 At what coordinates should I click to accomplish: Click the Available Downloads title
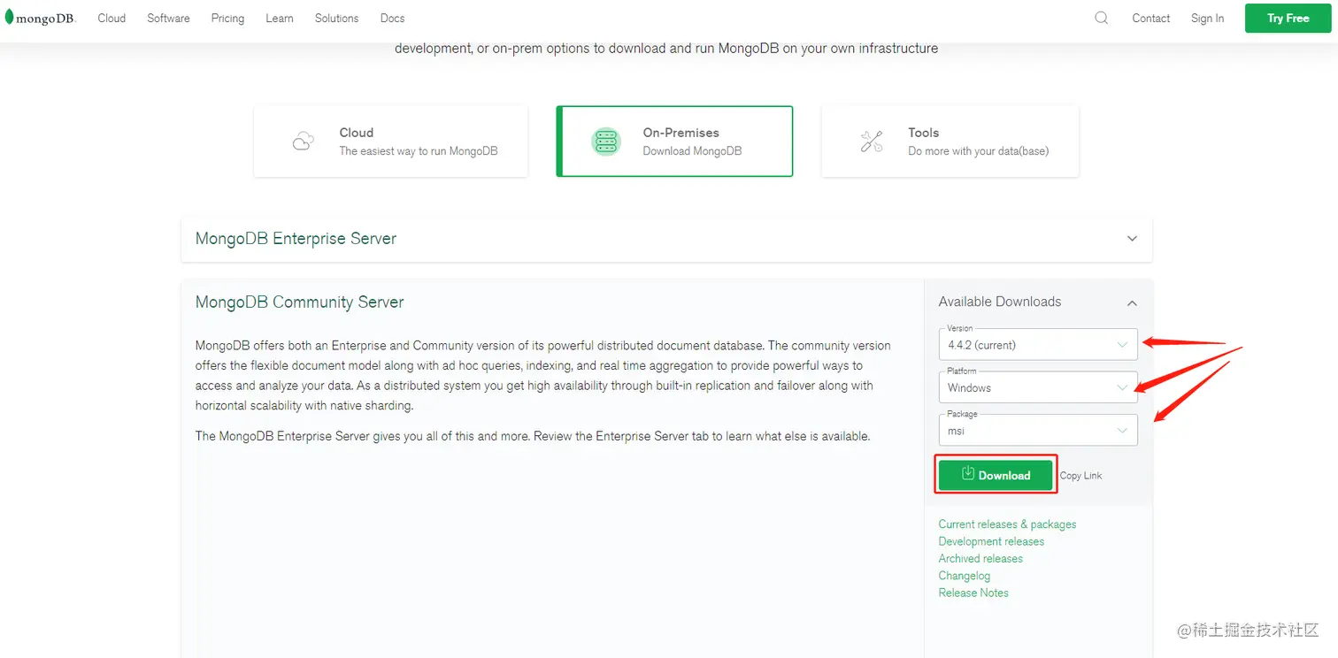coord(1000,302)
